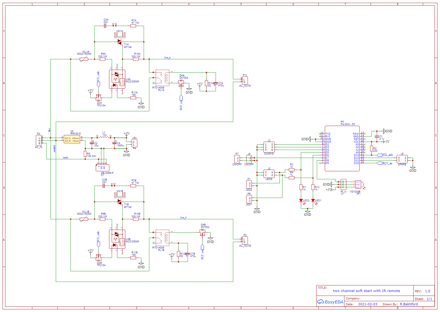The height and width of the screenshot is (312, 440).
Task: Click the Q3A TP2104 transistor
Action: 99,98
